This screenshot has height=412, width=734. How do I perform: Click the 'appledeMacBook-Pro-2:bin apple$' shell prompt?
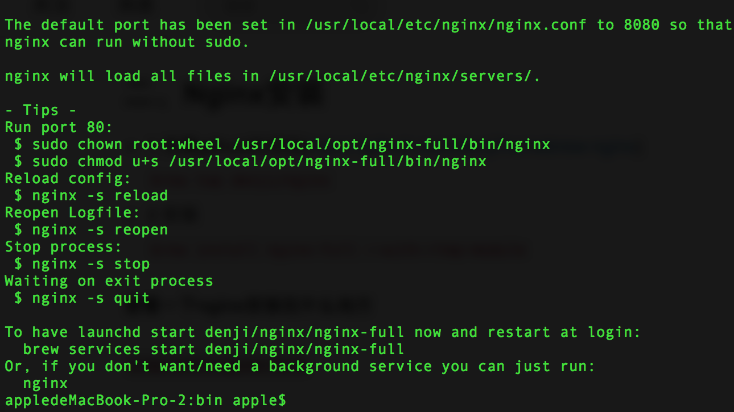pyautogui.click(x=145, y=401)
